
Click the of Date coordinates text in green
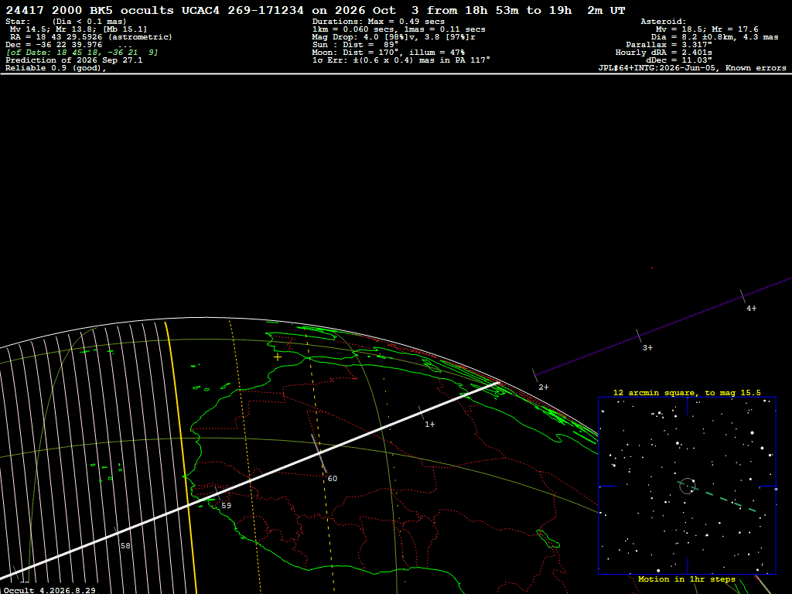click(x=82, y=53)
